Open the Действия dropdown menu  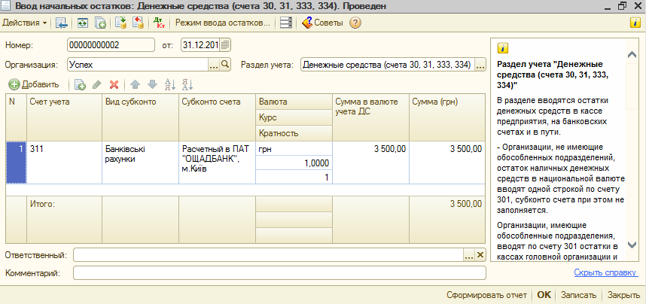pyautogui.click(x=25, y=23)
